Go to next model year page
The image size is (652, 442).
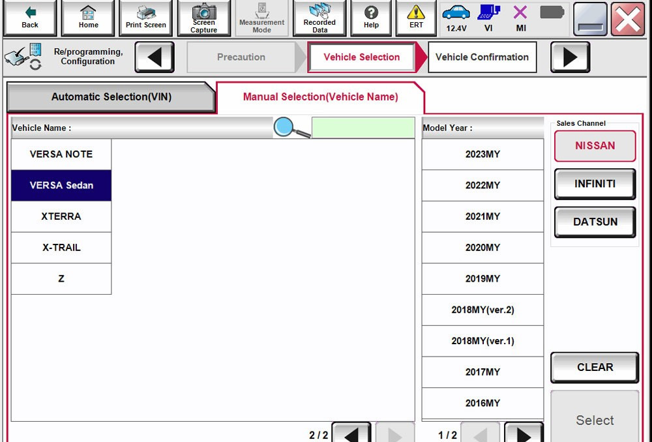524,432
